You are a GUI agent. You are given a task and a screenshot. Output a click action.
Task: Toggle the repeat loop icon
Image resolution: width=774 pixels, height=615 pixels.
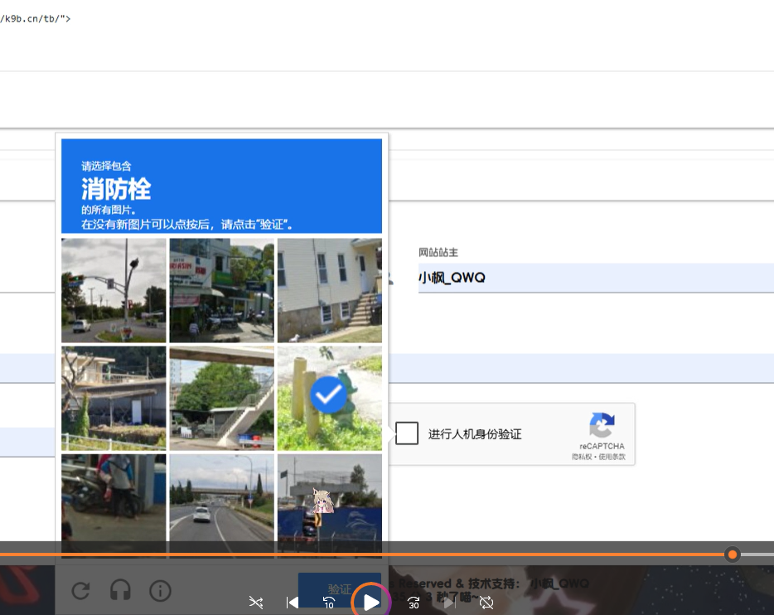click(x=486, y=603)
